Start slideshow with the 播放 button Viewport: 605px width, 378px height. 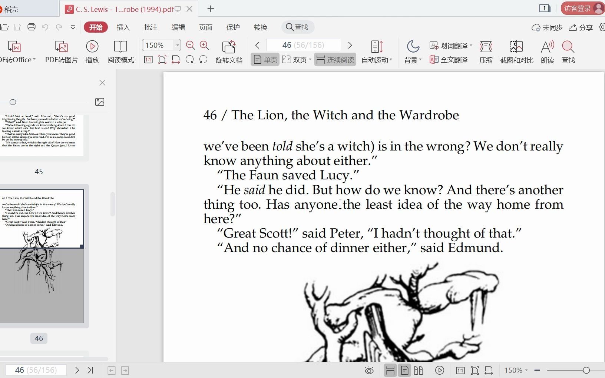pos(92,52)
